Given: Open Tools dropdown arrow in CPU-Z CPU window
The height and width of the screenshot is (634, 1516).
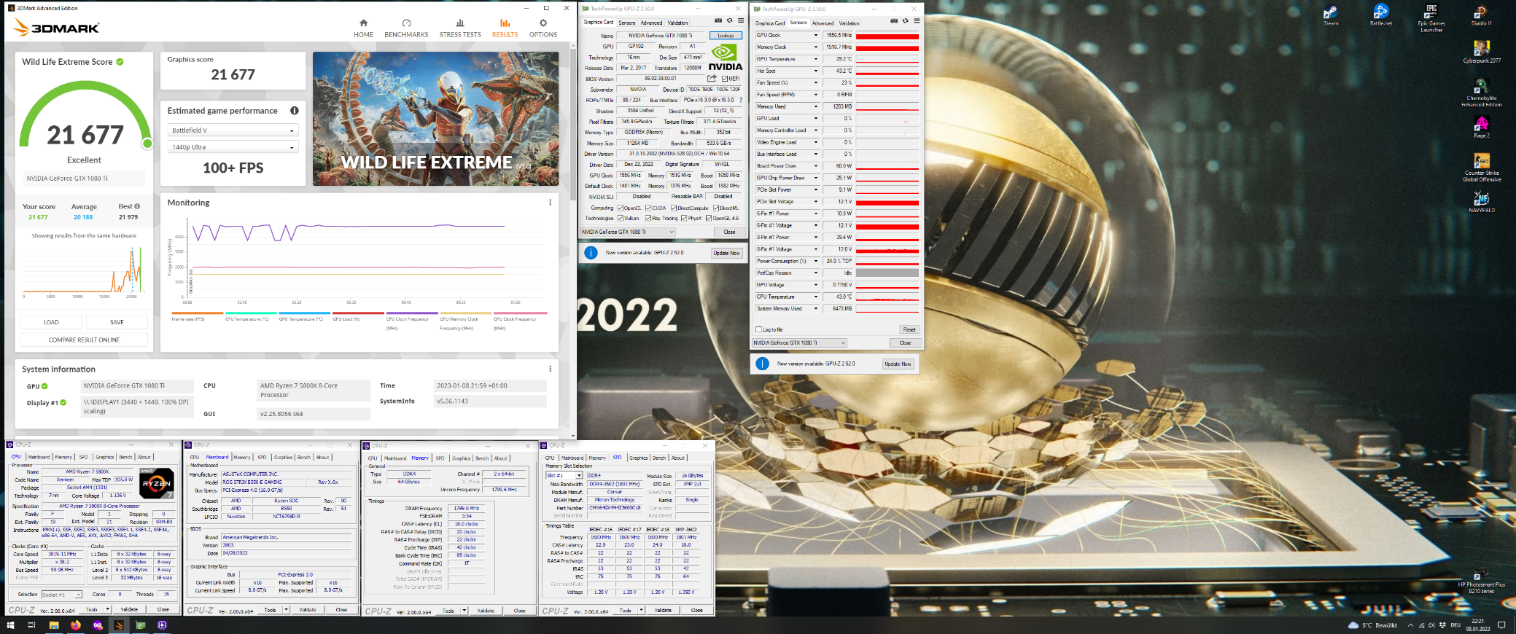Looking at the screenshot, I should 108,609.
